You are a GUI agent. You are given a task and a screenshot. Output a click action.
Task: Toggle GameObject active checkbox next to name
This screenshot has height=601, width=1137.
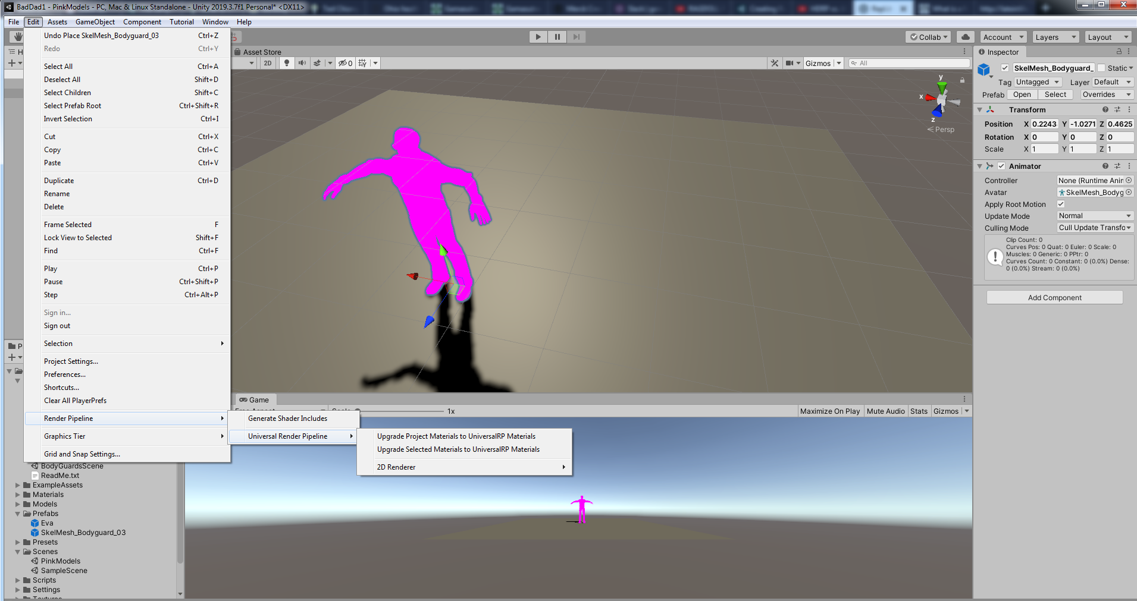click(1005, 68)
